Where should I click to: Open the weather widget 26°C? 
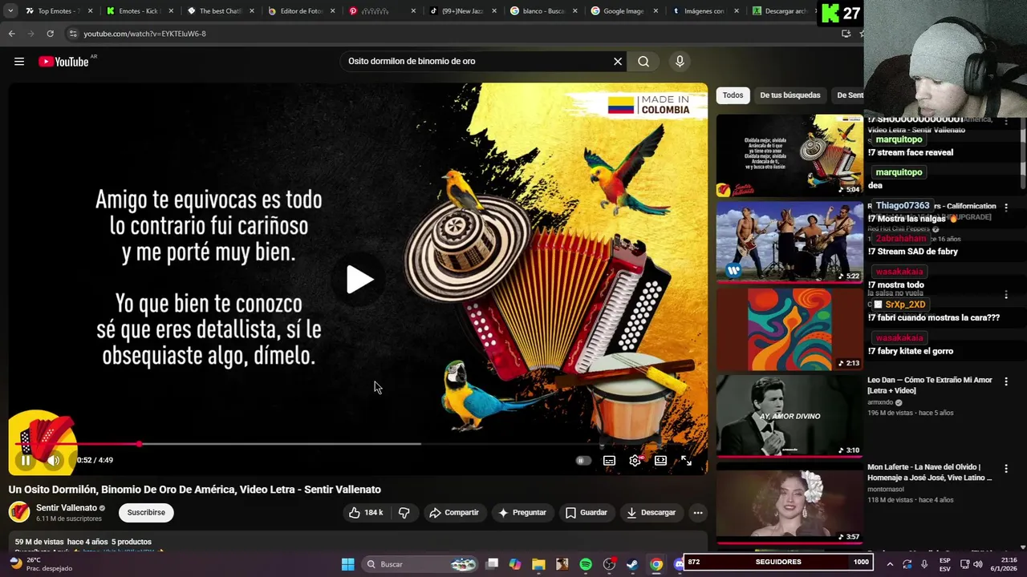pos(42,564)
